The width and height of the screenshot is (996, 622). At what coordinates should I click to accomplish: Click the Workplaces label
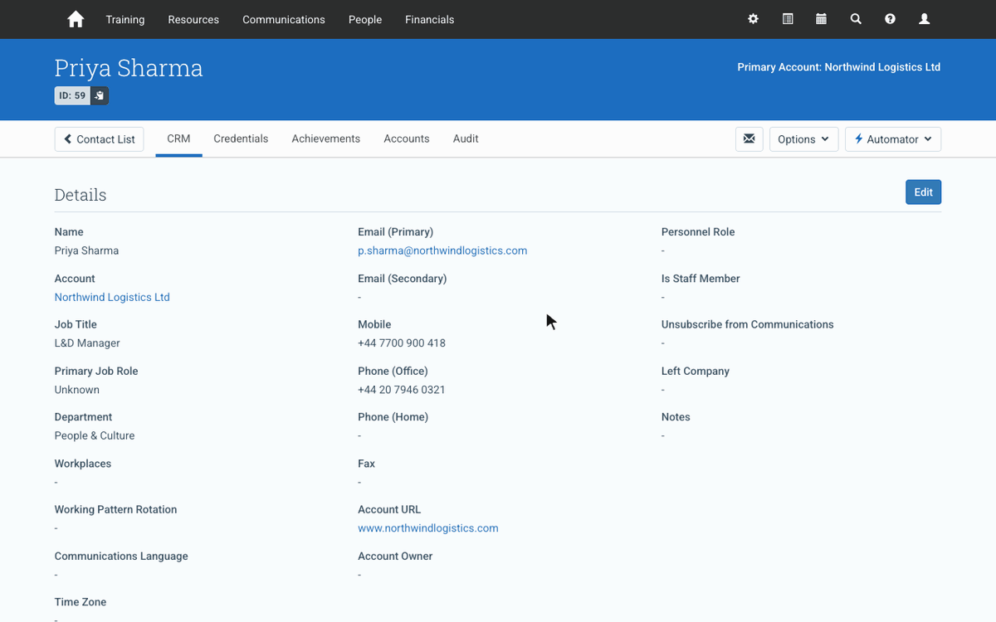[x=83, y=464]
